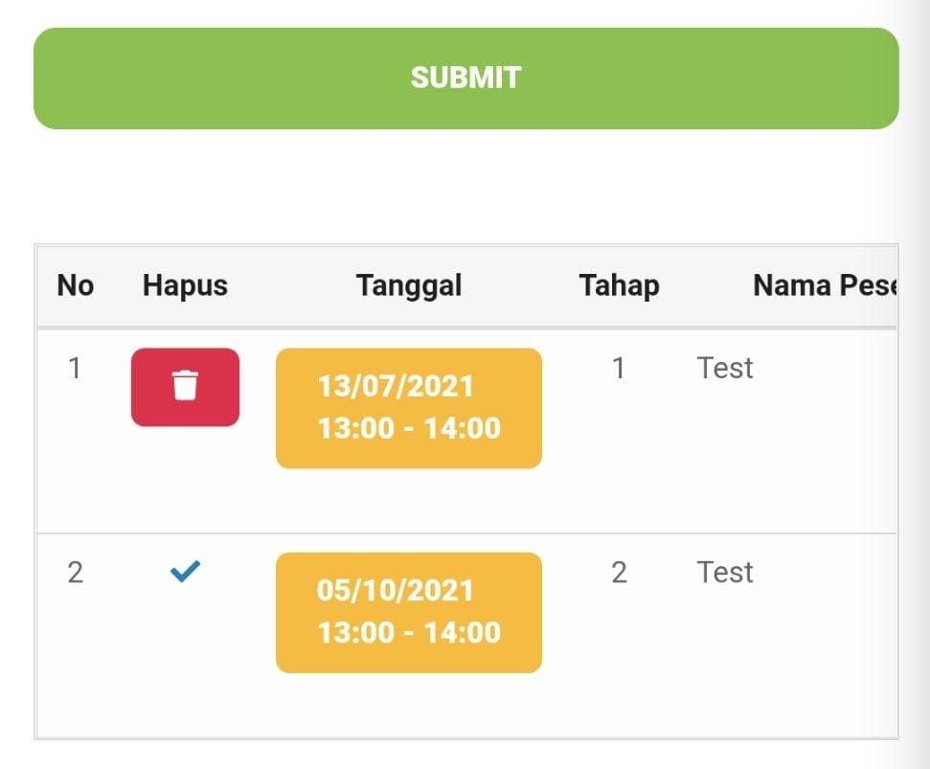Select the name Test in second row
Image resolution: width=930 pixels, height=769 pixels.
click(x=725, y=573)
